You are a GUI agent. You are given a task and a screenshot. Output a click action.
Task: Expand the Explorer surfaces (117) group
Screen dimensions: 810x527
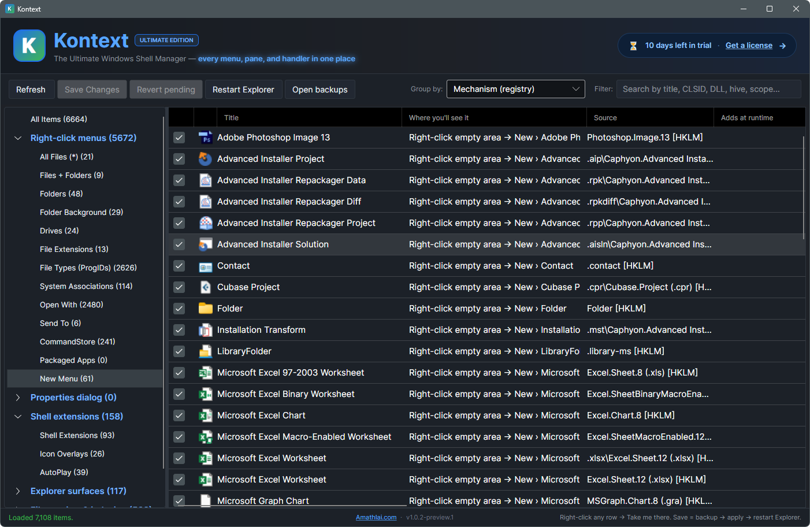click(18, 491)
